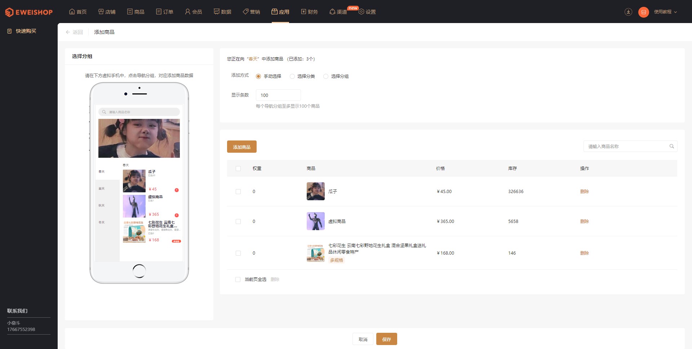Click the 5658 stock value
692x349 pixels.
[x=513, y=222]
